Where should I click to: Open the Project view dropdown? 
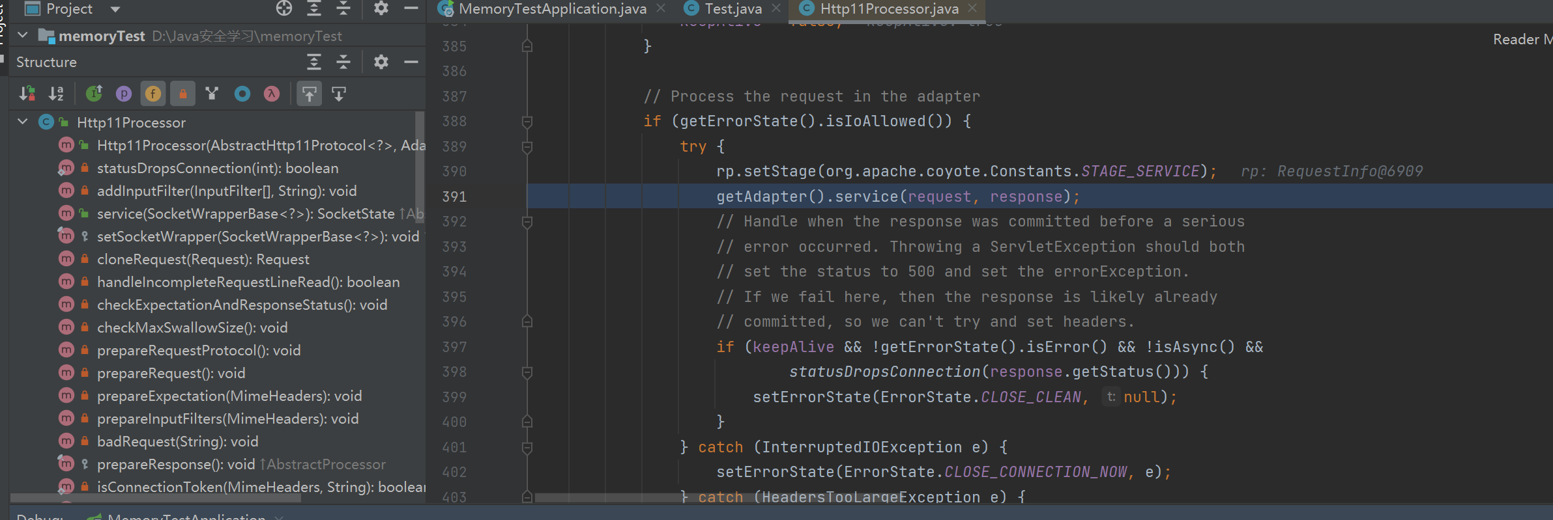[115, 9]
